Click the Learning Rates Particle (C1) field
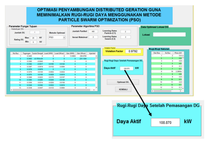The width and height of the screenshot is (207, 143). pyautogui.click(x=126, y=32)
